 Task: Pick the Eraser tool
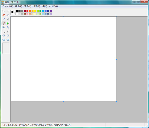(x=4, y=15)
